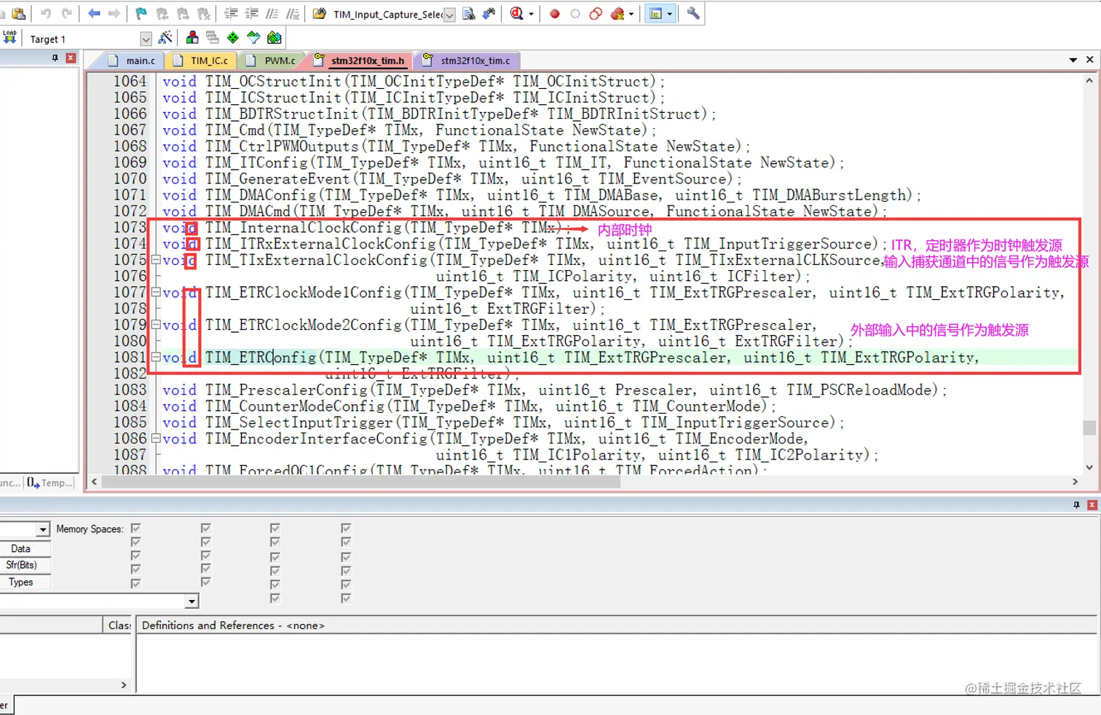Indent selection with the indent icon
This screenshot has width=1101, height=715.
tap(231, 13)
